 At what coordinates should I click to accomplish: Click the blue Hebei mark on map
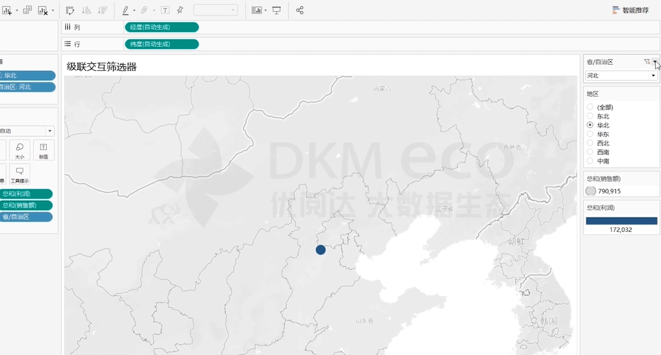[321, 250]
